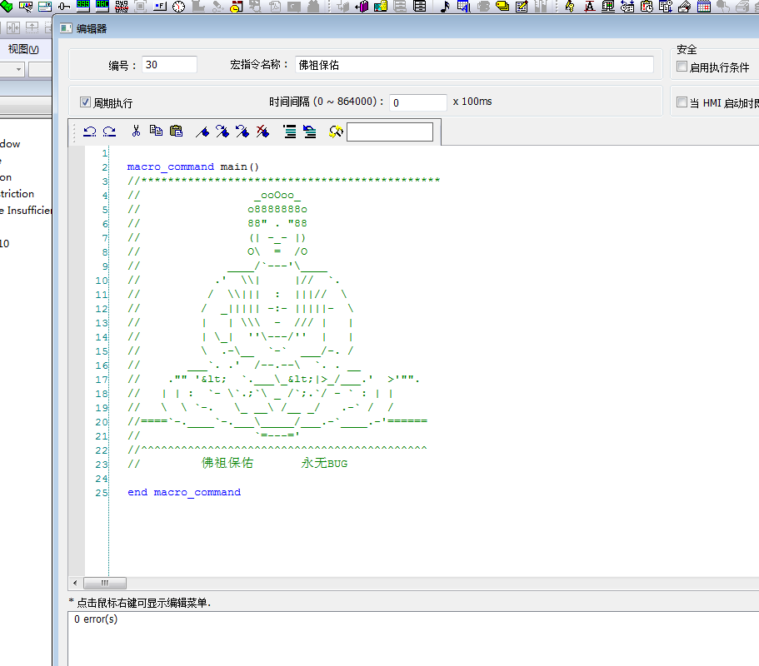Click the 时间间隔 interval input field
This screenshot has width=759, height=666.
click(417, 102)
